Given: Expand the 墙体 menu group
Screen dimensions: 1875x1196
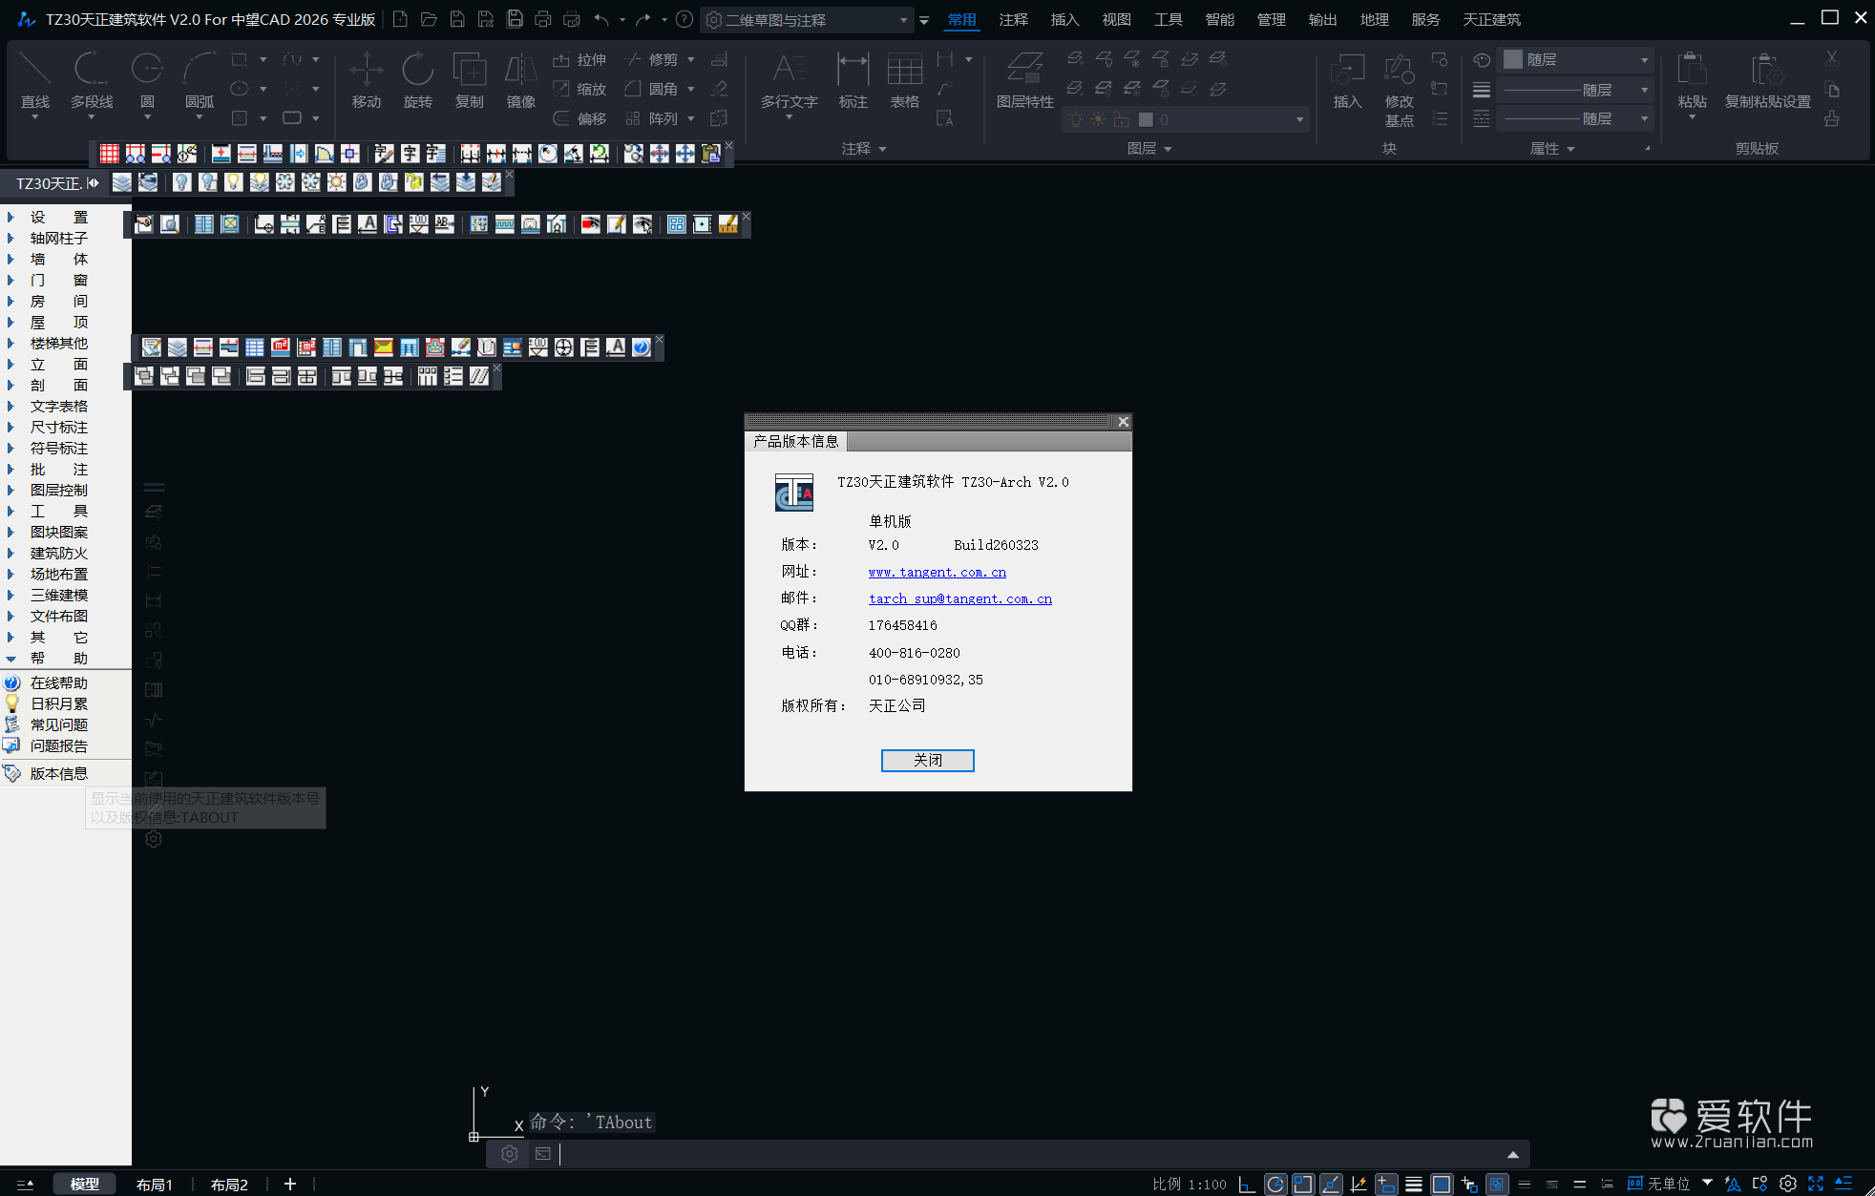Looking at the screenshot, I should [x=58, y=259].
